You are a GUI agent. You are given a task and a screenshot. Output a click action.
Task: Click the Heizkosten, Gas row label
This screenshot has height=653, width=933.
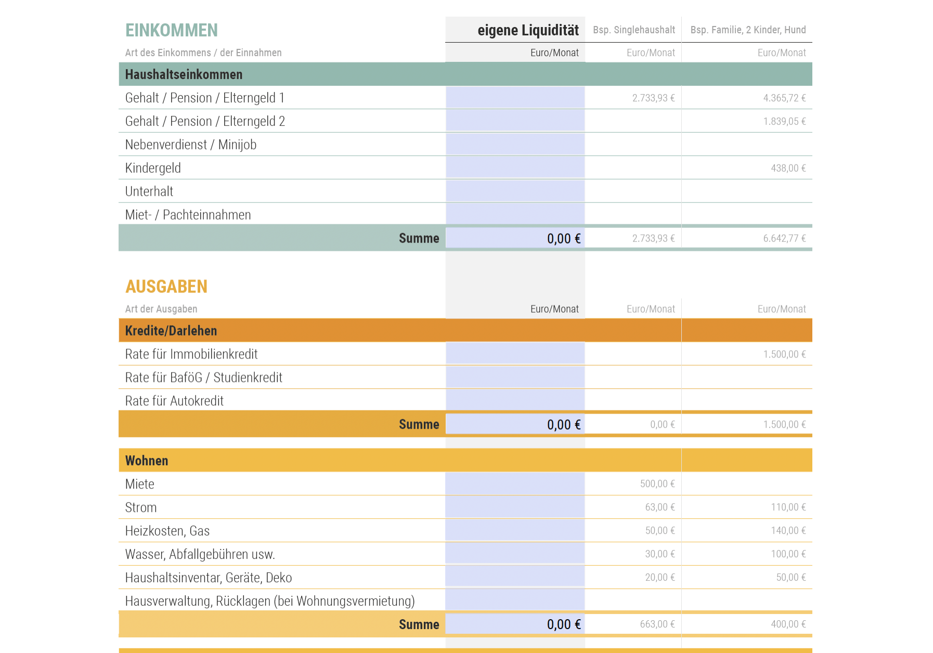(167, 531)
